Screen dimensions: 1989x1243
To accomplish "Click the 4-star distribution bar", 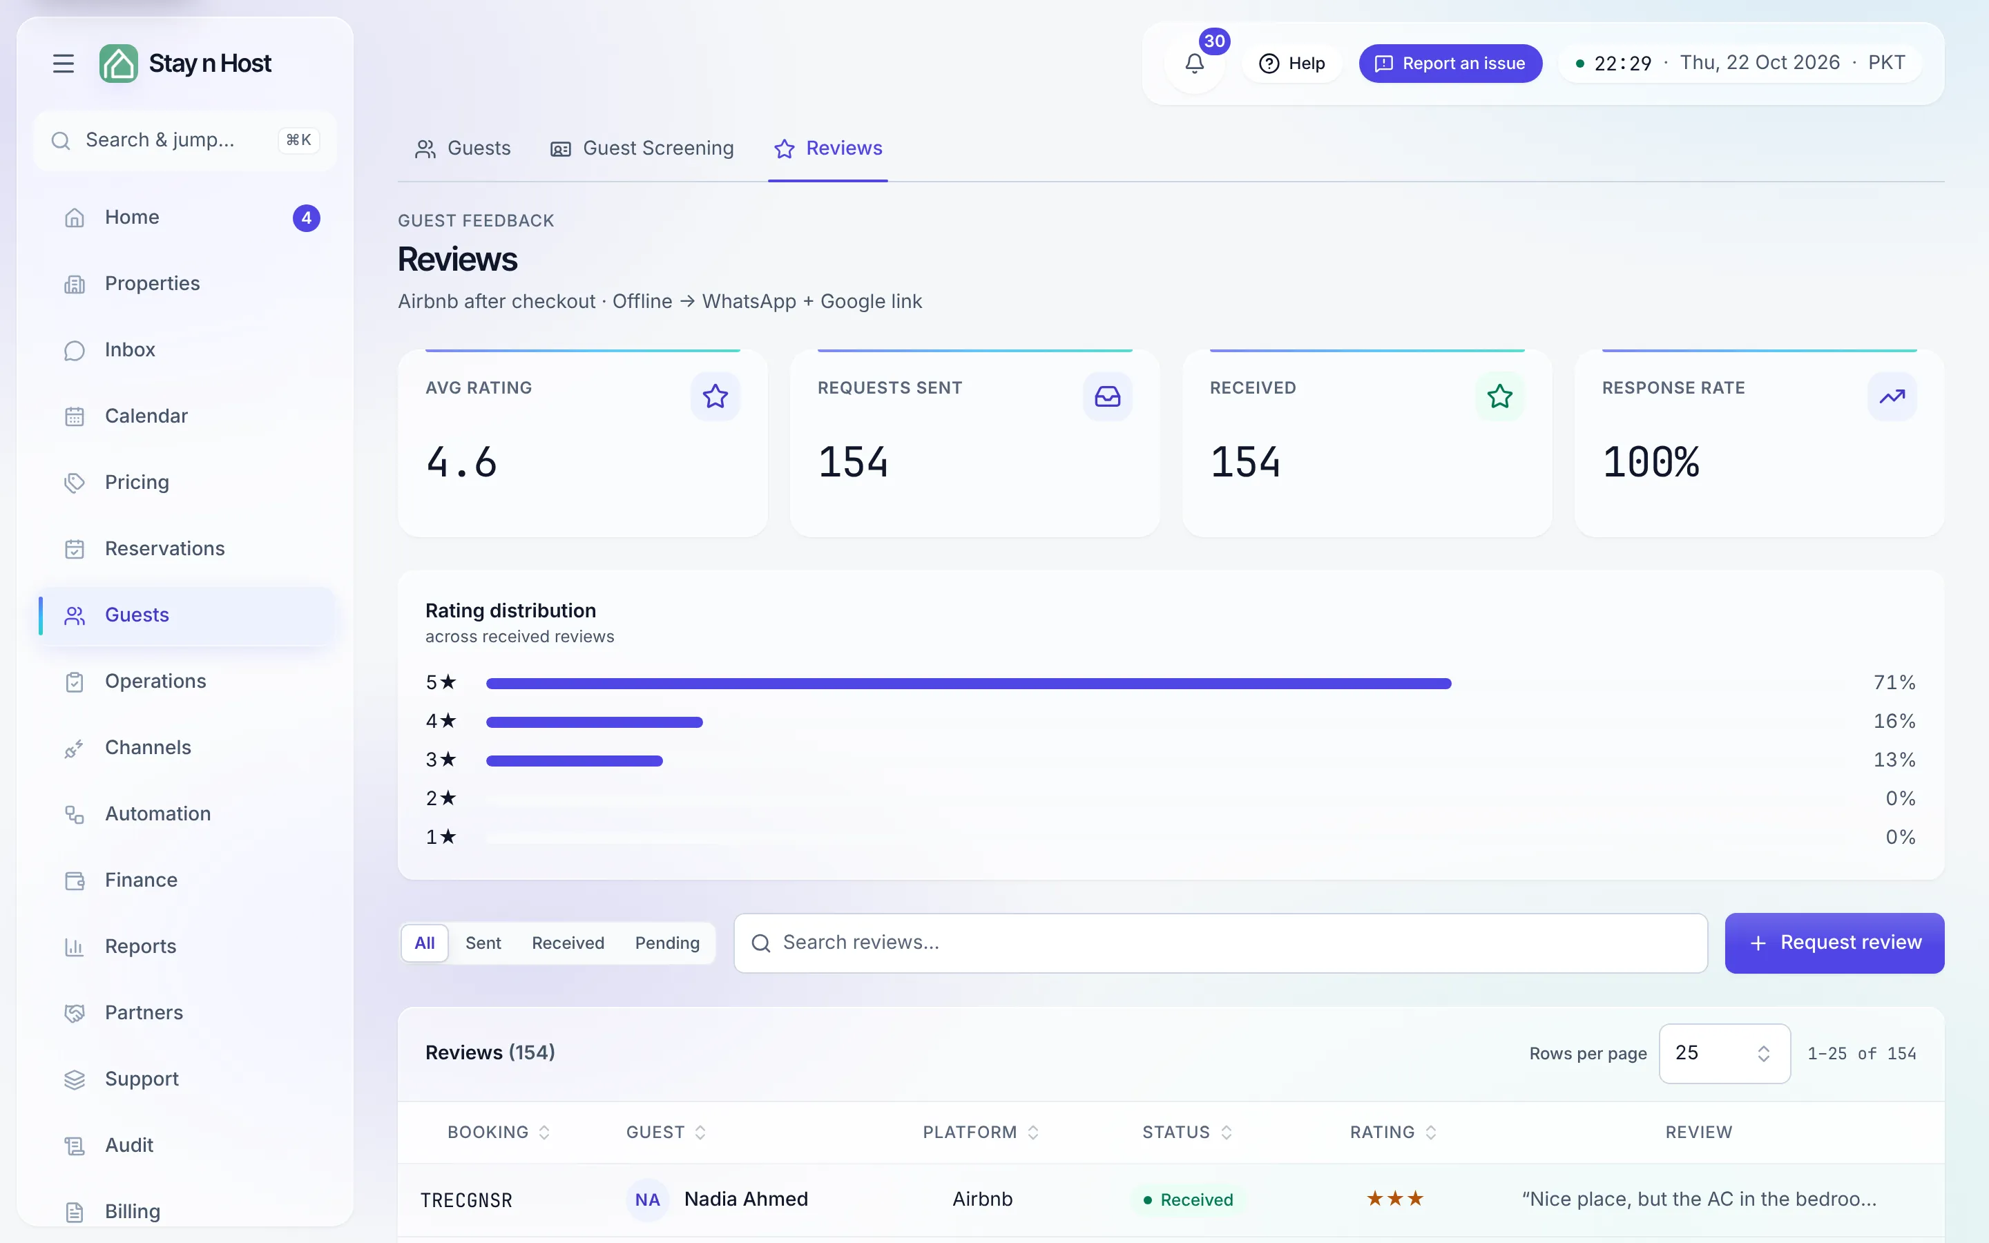I will pos(594,722).
